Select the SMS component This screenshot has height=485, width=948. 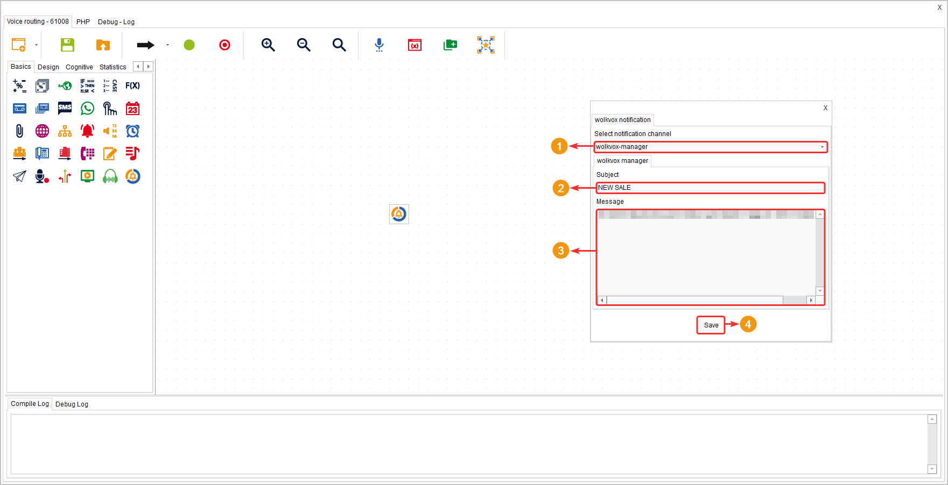pos(65,109)
